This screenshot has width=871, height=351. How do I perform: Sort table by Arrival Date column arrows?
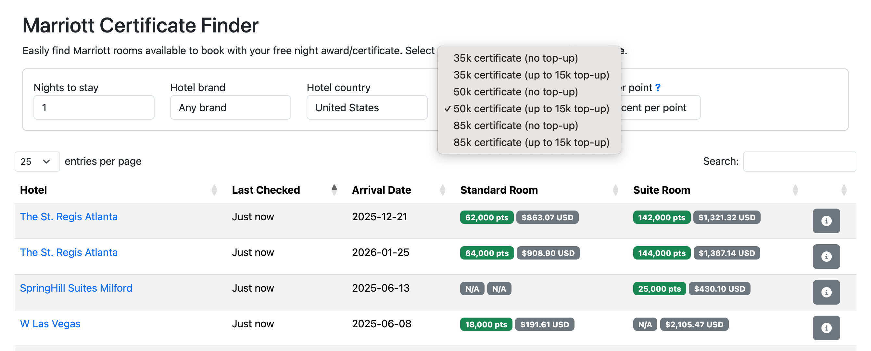(x=442, y=190)
